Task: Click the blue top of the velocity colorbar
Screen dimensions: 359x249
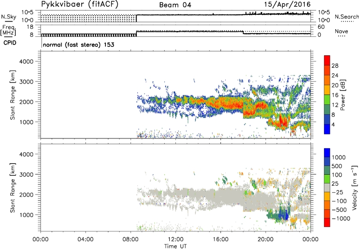Action: pyautogui.click(x=327, y=153)
